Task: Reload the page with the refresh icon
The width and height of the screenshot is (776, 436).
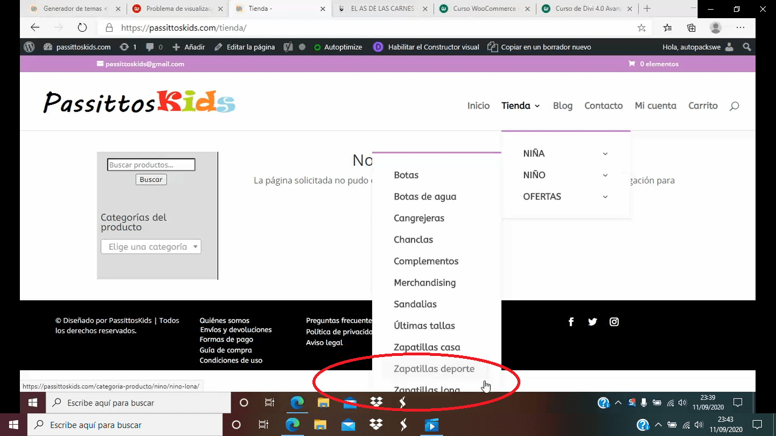Action: pyautogui.click(x=82, y=27)
